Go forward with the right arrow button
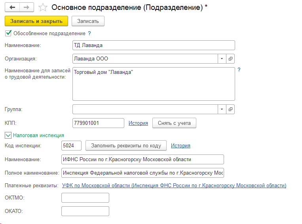The width and height of the screenshot is (302, 224). click(x=27, y=7)
